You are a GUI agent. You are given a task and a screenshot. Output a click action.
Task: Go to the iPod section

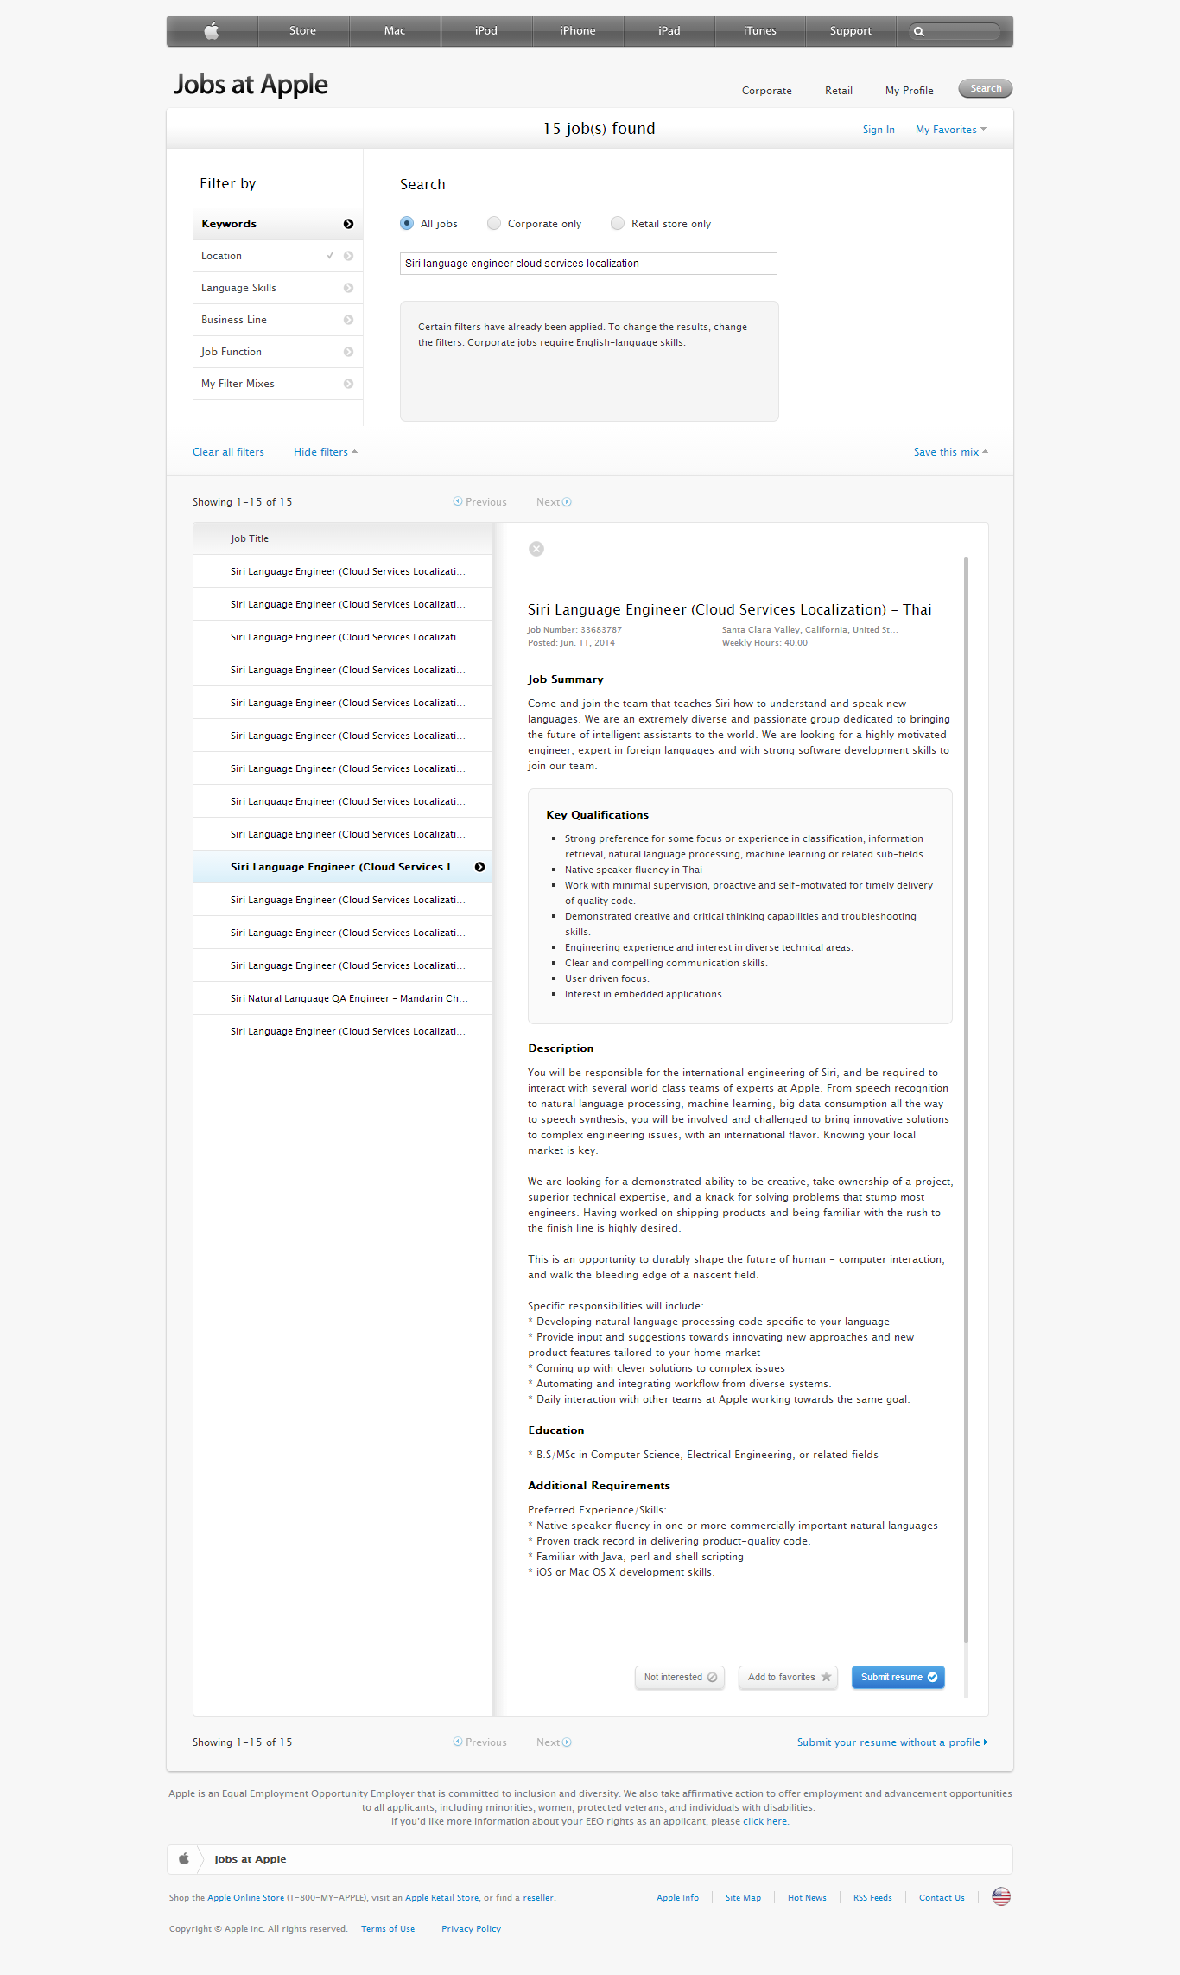tap(486, 31)
